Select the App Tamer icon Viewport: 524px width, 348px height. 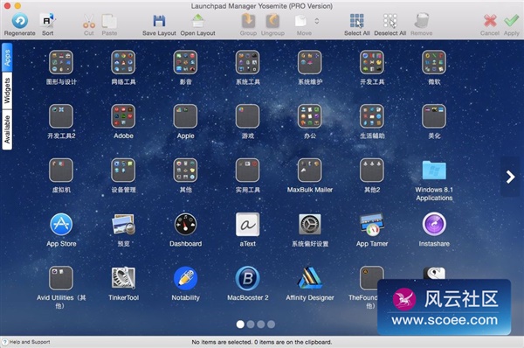tap(372, 224)
